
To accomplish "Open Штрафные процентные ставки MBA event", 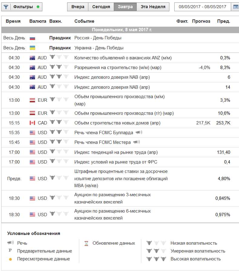I will 121,179.
